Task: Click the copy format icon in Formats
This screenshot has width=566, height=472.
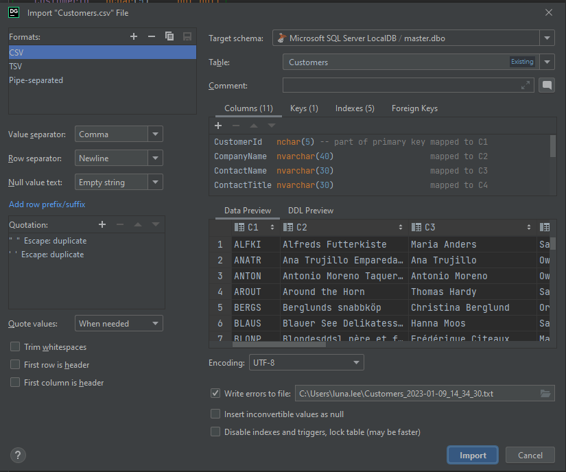Action: pyautogui.click(x=169, y=37)
